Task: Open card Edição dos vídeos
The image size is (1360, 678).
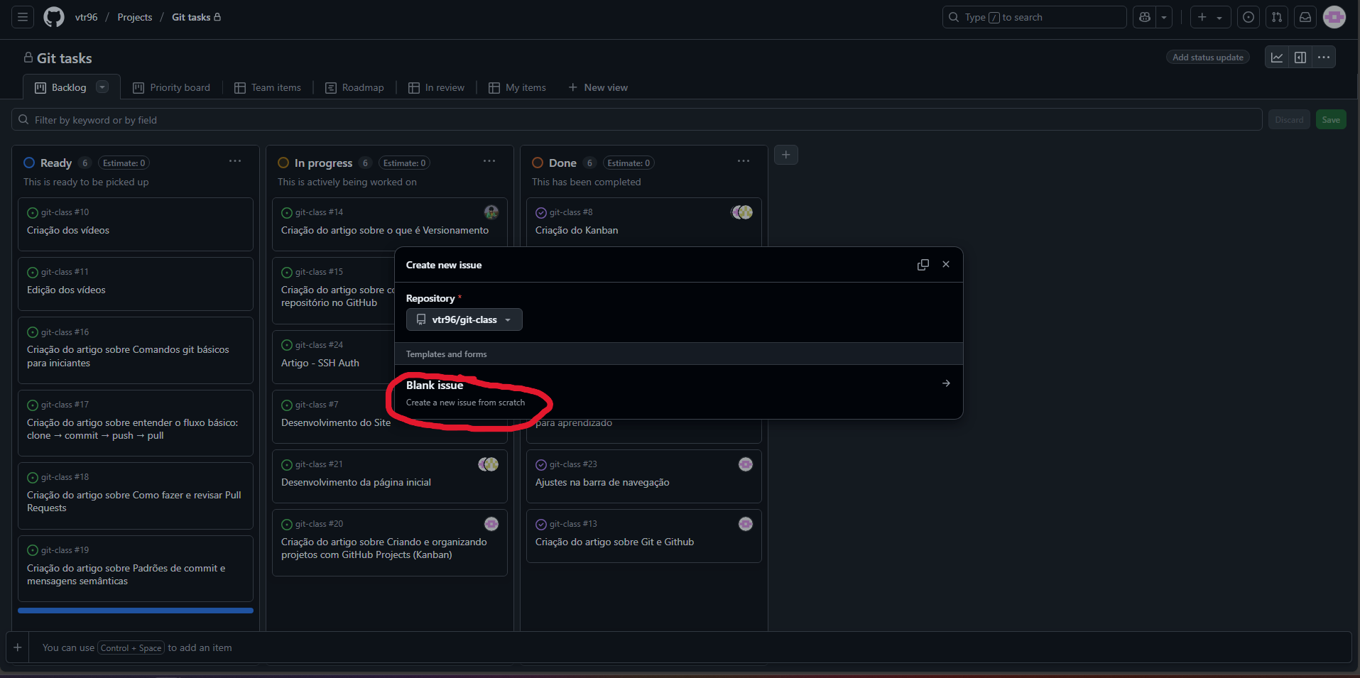Action: pos(66,290)
